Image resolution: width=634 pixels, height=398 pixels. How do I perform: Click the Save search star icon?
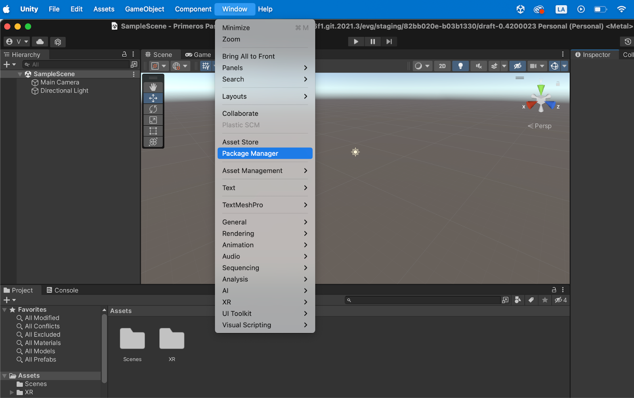point(545,300)
